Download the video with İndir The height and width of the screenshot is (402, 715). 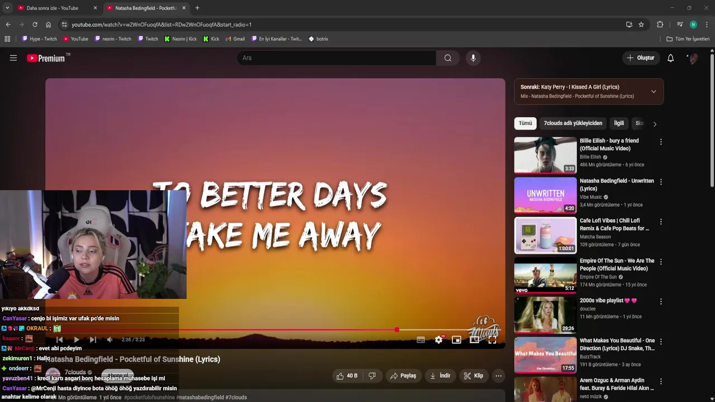click(x=440, y=376)
